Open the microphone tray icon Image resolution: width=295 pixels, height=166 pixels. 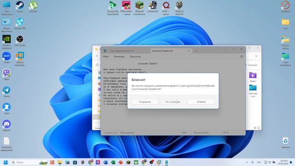pyautogui.click(x=253, y=162)
